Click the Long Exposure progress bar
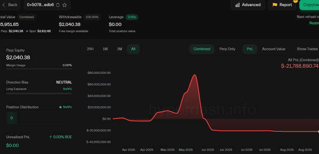The width and height of the screenshot is (319, 154). pyautogui.click(x=39, y=93)
